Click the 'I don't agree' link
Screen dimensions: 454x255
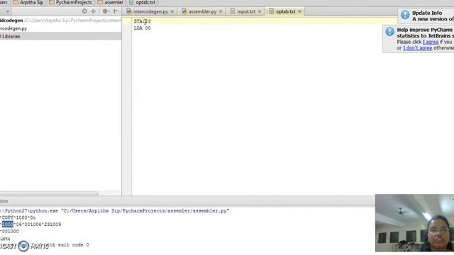(x=418, y=48)
